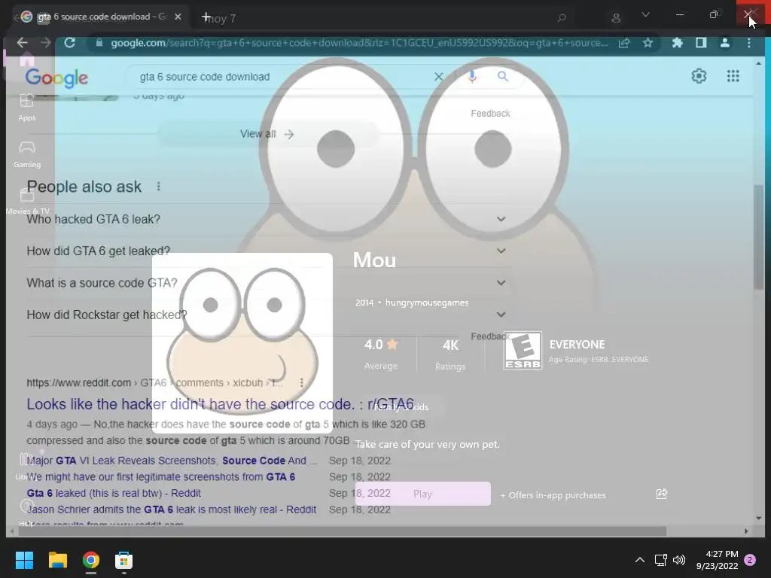
Task: Open "We might have our first legitimate screenshots" link
Action: coord(161,476)
